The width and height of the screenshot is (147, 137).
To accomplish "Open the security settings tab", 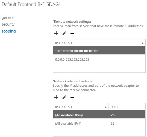I will tap(8, 24).
